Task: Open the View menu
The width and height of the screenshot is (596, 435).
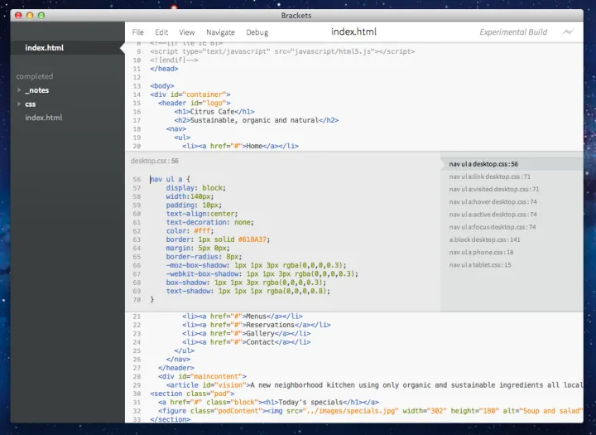Action: [187, 32]
